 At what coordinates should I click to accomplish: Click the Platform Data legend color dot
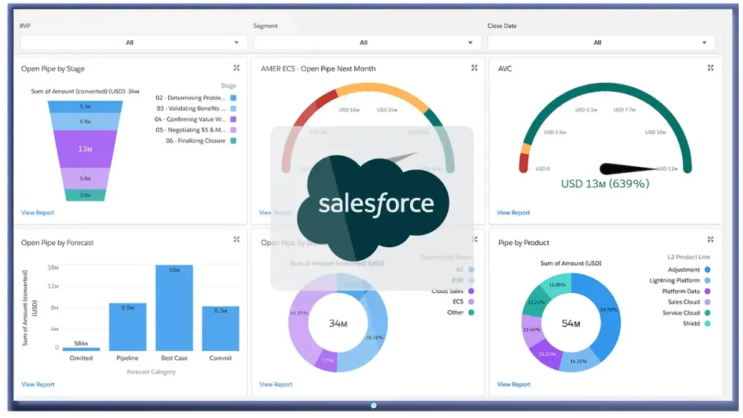[707, 292]
